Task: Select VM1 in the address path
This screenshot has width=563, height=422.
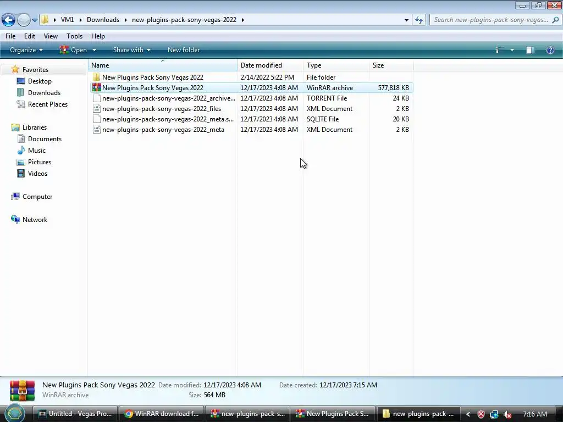Action: click(67, 20)
